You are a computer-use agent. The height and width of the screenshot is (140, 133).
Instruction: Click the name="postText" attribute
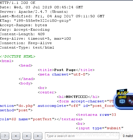coord(36,119)
